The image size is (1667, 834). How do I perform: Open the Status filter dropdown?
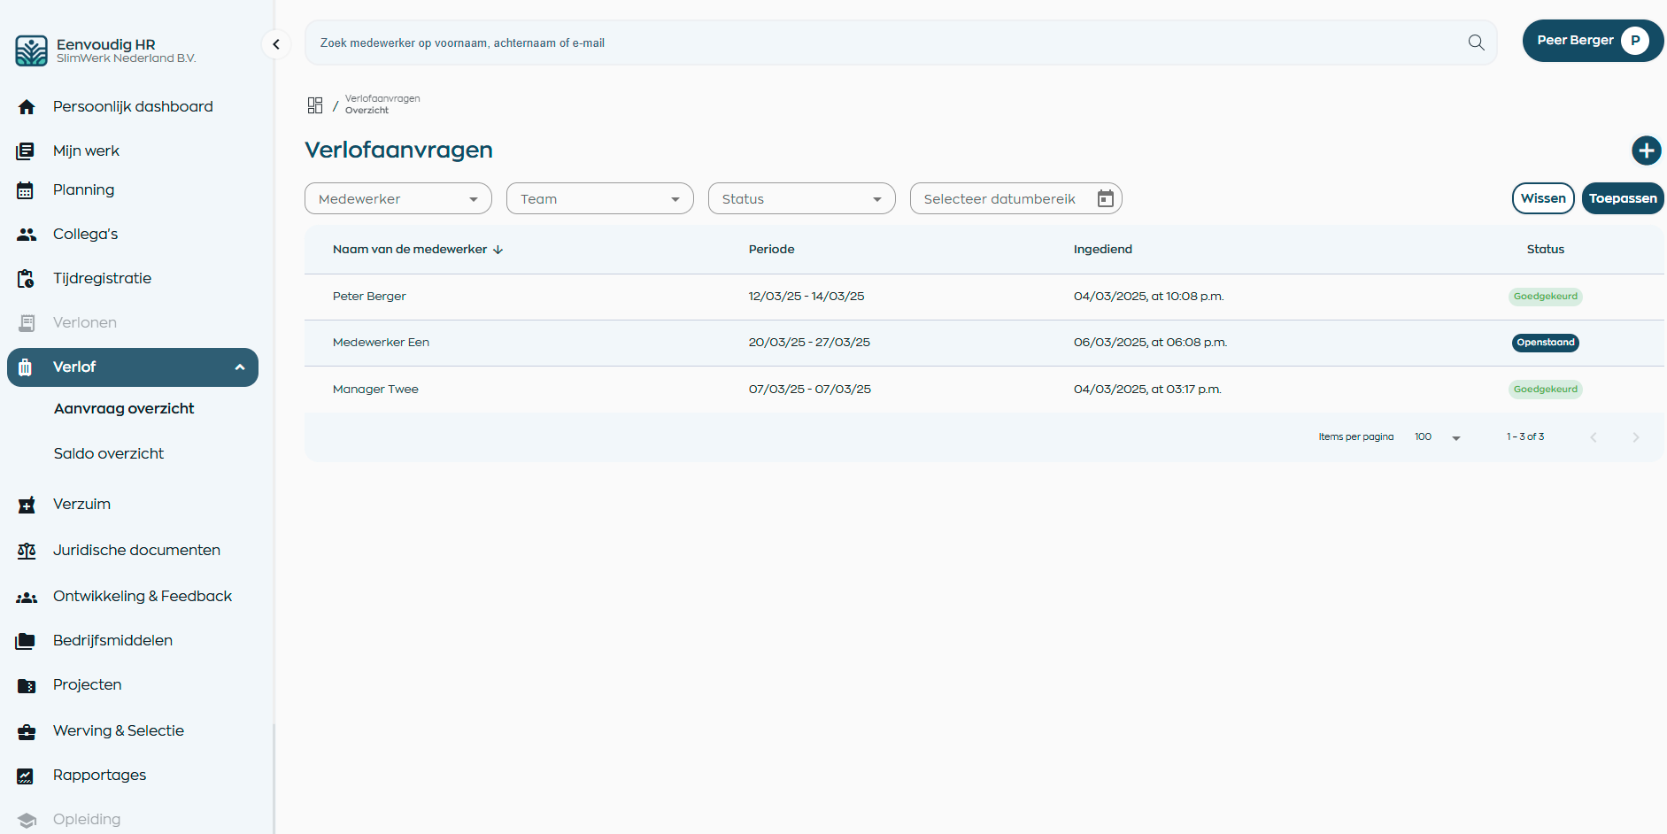point(801,199)
